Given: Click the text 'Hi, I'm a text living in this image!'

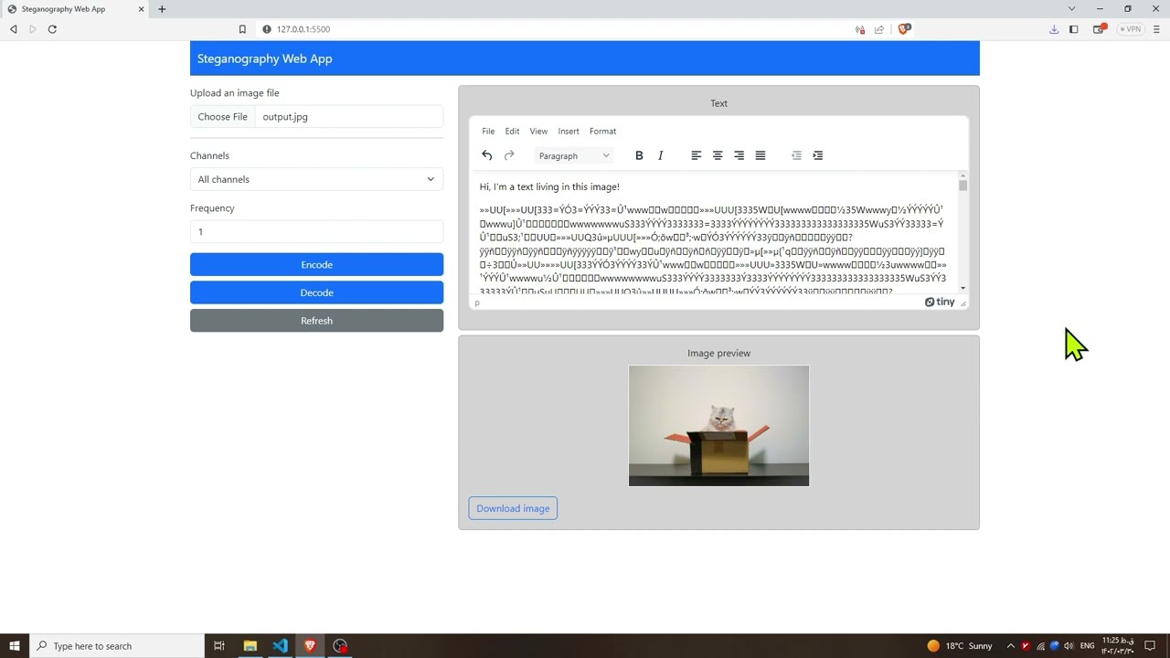Looking at the screenshot, I should coord(549,186).
